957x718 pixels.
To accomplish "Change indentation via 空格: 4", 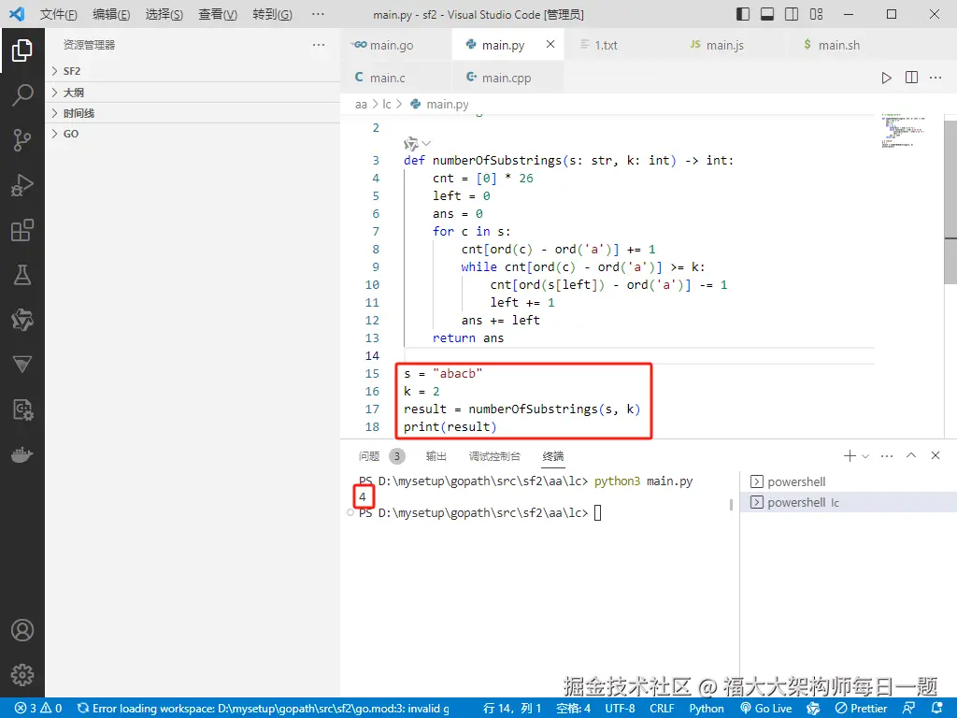I will [573, 709].
